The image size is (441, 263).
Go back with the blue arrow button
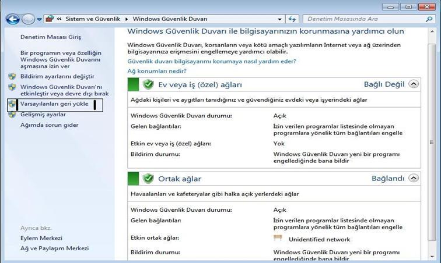coord(13,19)
